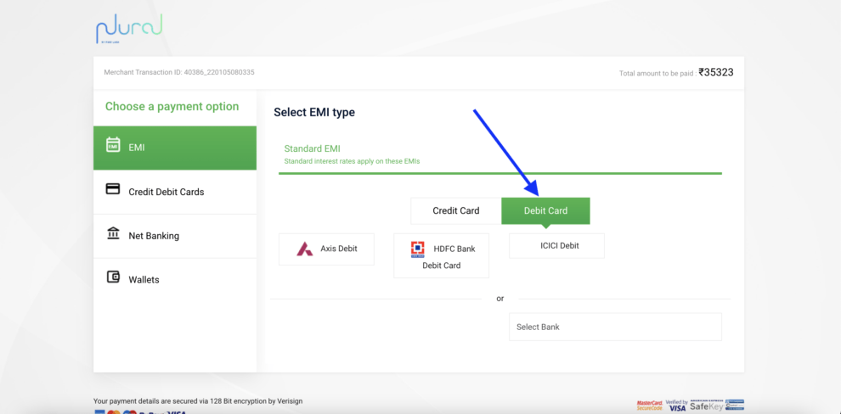Select the Debit Card tab

click(x=545, y=210)
